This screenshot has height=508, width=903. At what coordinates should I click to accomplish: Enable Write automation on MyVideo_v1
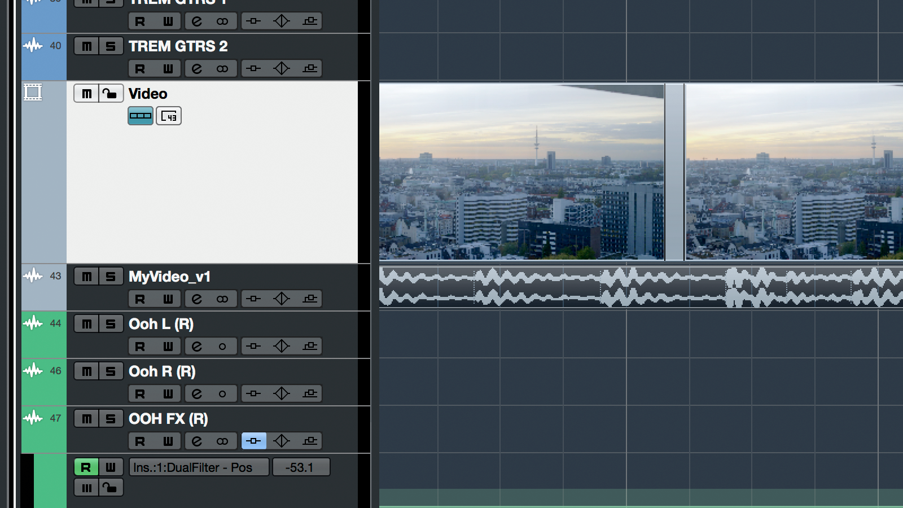point(168,299)
